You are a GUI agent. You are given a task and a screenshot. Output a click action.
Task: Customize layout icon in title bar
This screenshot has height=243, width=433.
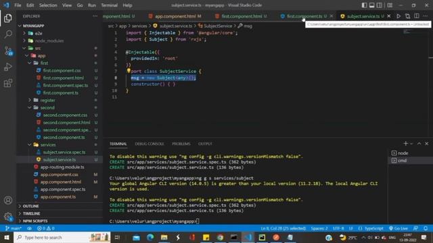tap(390, 5)
